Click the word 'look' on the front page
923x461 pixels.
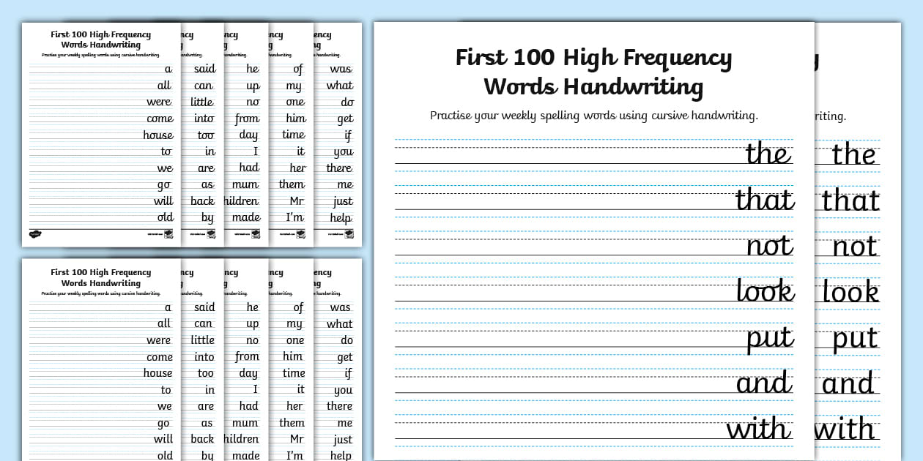[766, 292]
